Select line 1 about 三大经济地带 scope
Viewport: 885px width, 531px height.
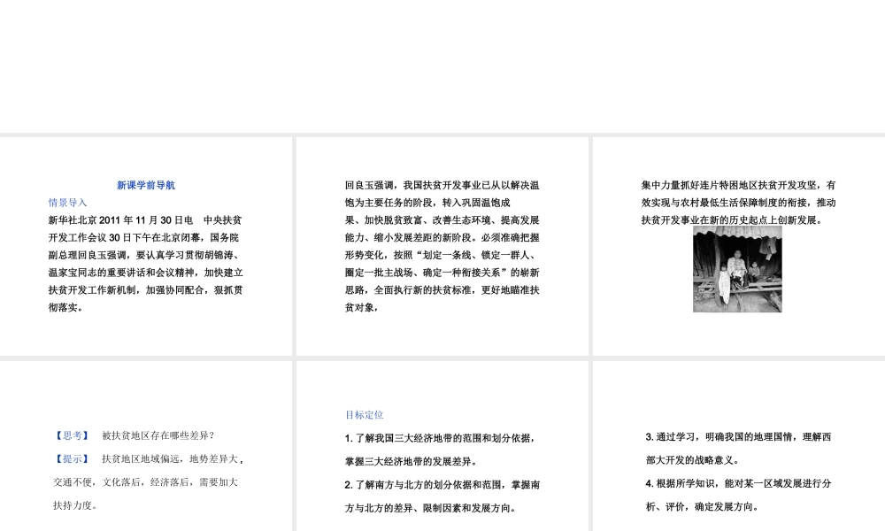click(442, 438)
